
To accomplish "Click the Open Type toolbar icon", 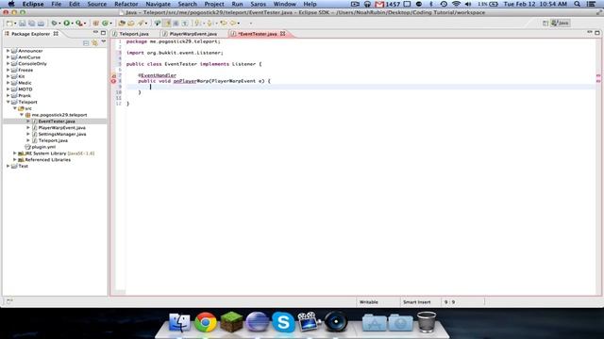I will 122,23.
